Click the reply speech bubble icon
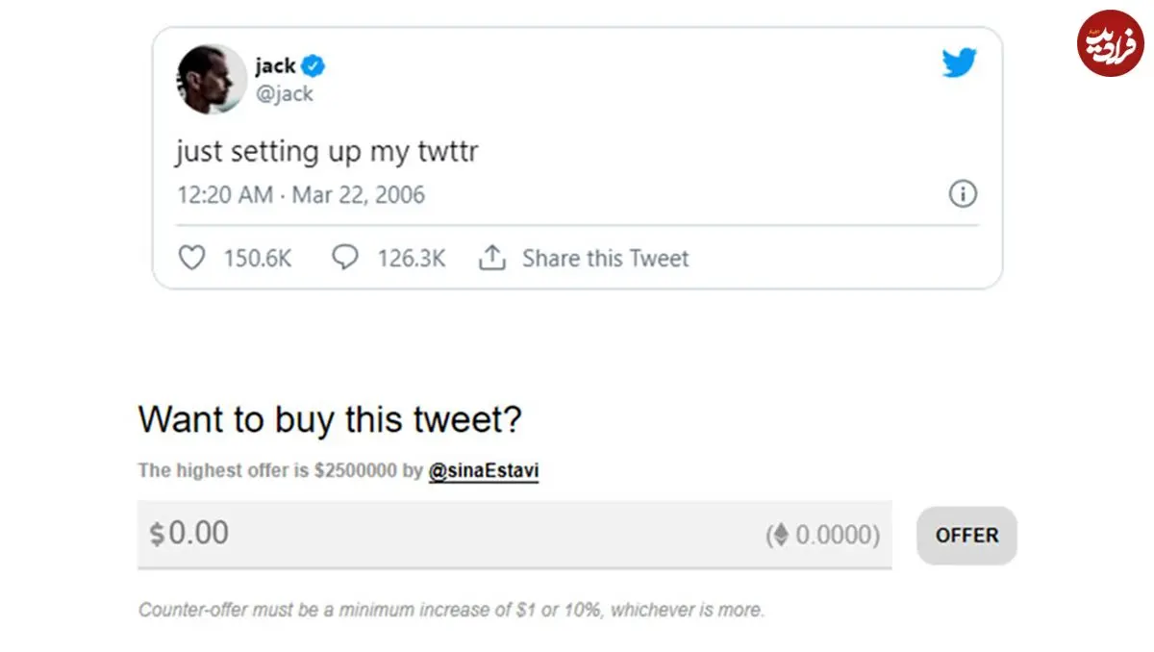 click(x=344, y=258)
